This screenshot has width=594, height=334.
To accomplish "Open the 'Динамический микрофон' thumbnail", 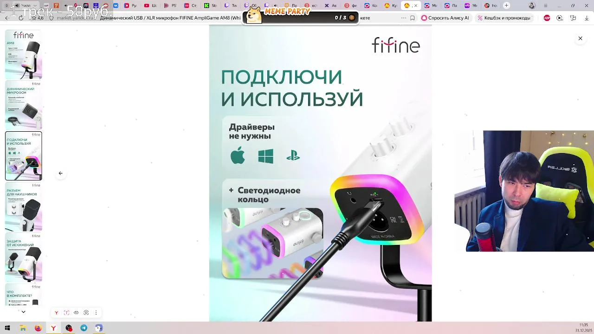I will [24, 105].
